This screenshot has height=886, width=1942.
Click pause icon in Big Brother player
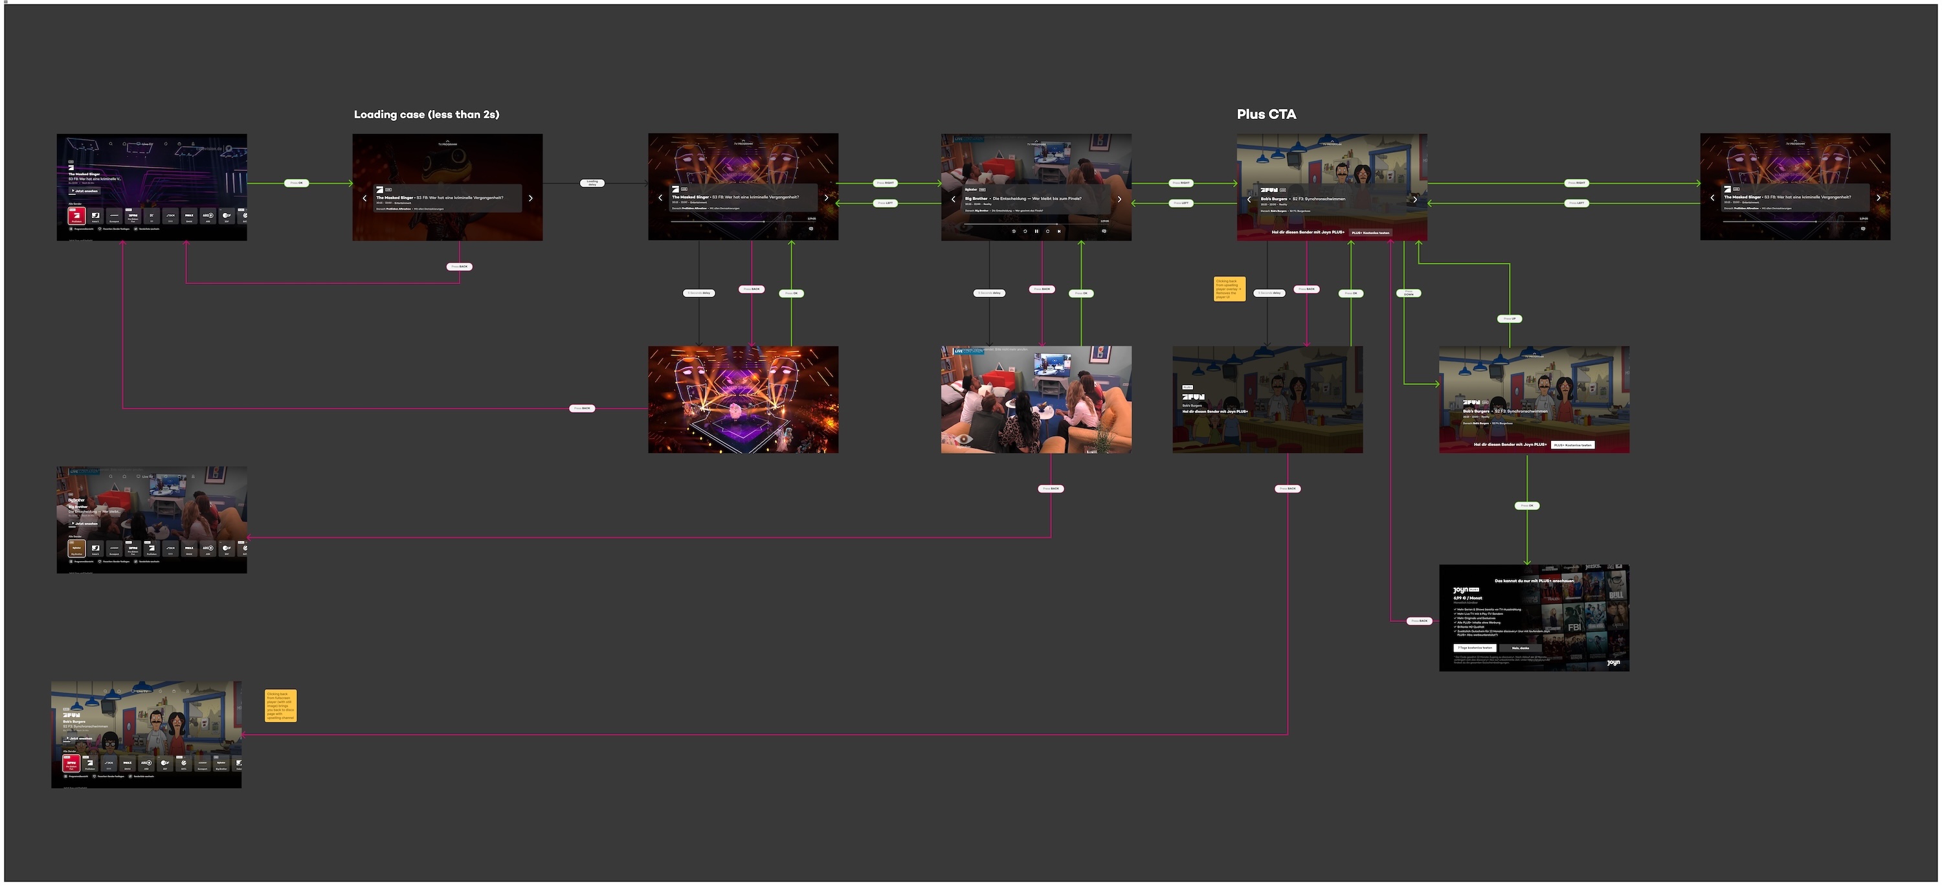1036,231
